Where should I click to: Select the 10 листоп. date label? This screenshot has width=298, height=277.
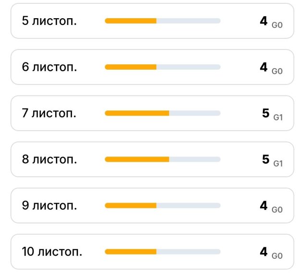point(52,252)
